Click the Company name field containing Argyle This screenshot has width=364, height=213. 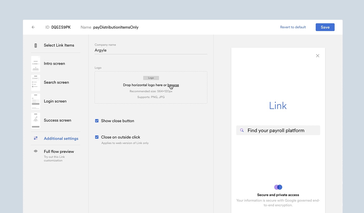151,50
